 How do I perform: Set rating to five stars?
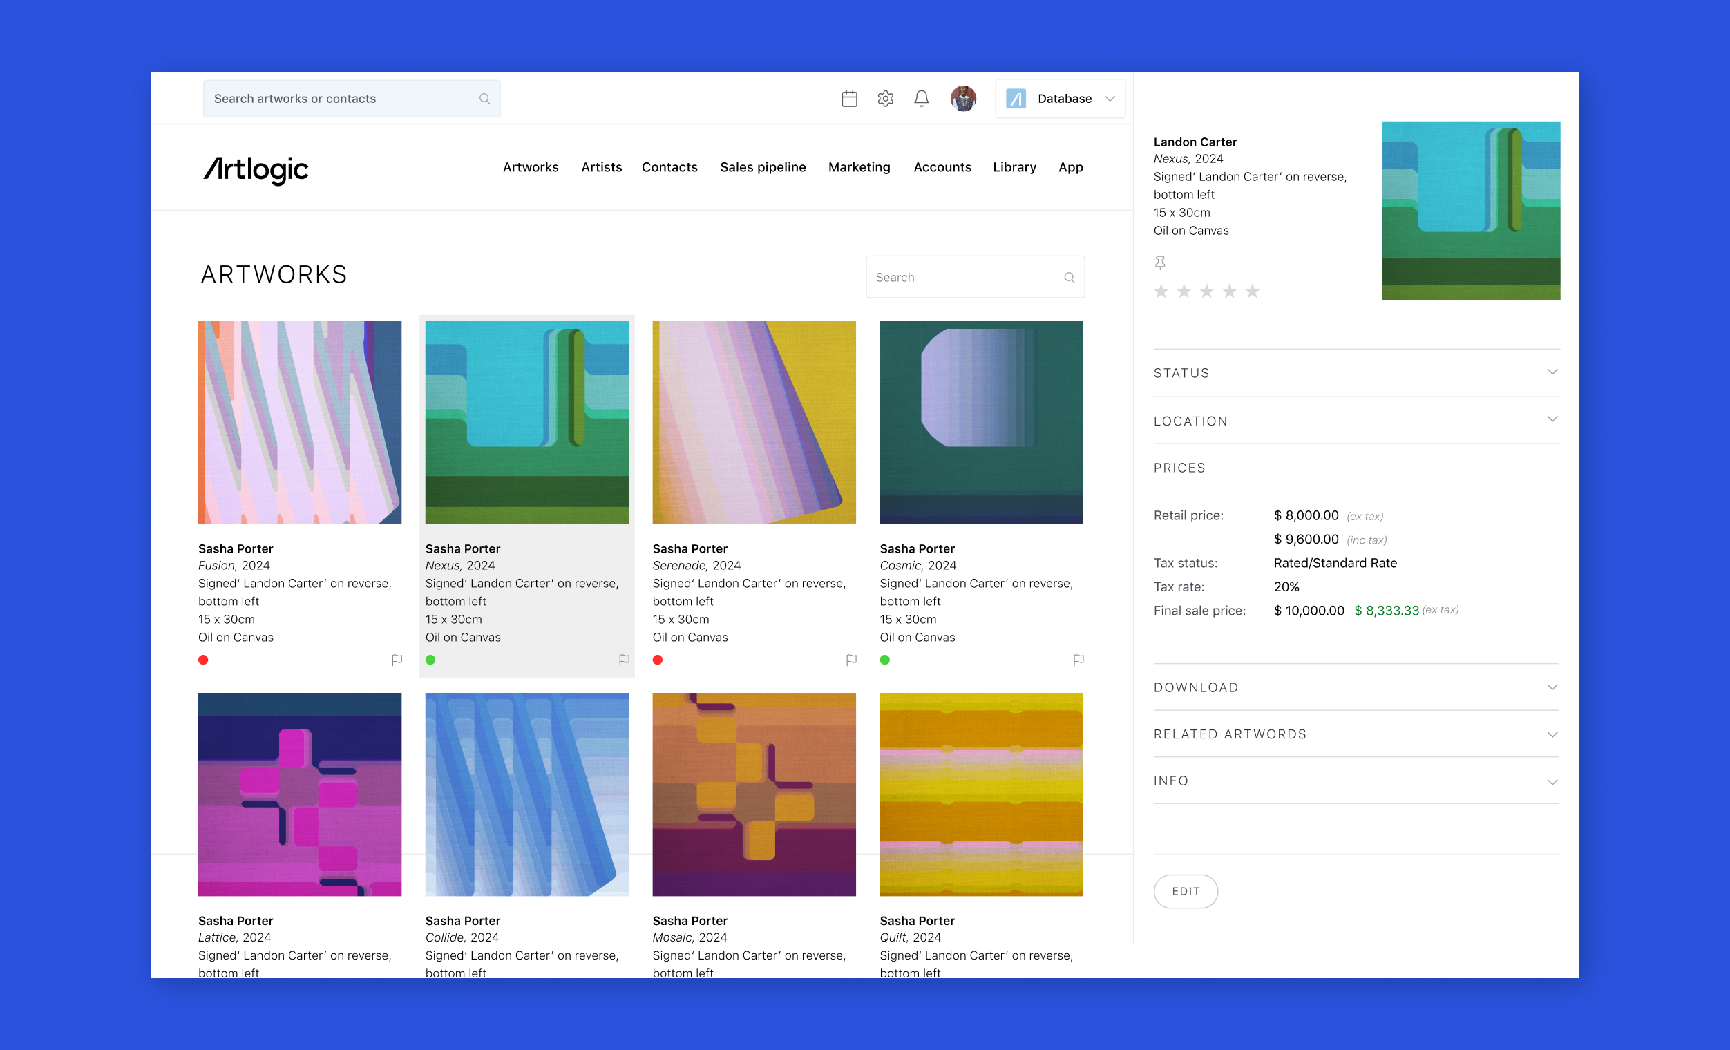tap(1252, 292)
